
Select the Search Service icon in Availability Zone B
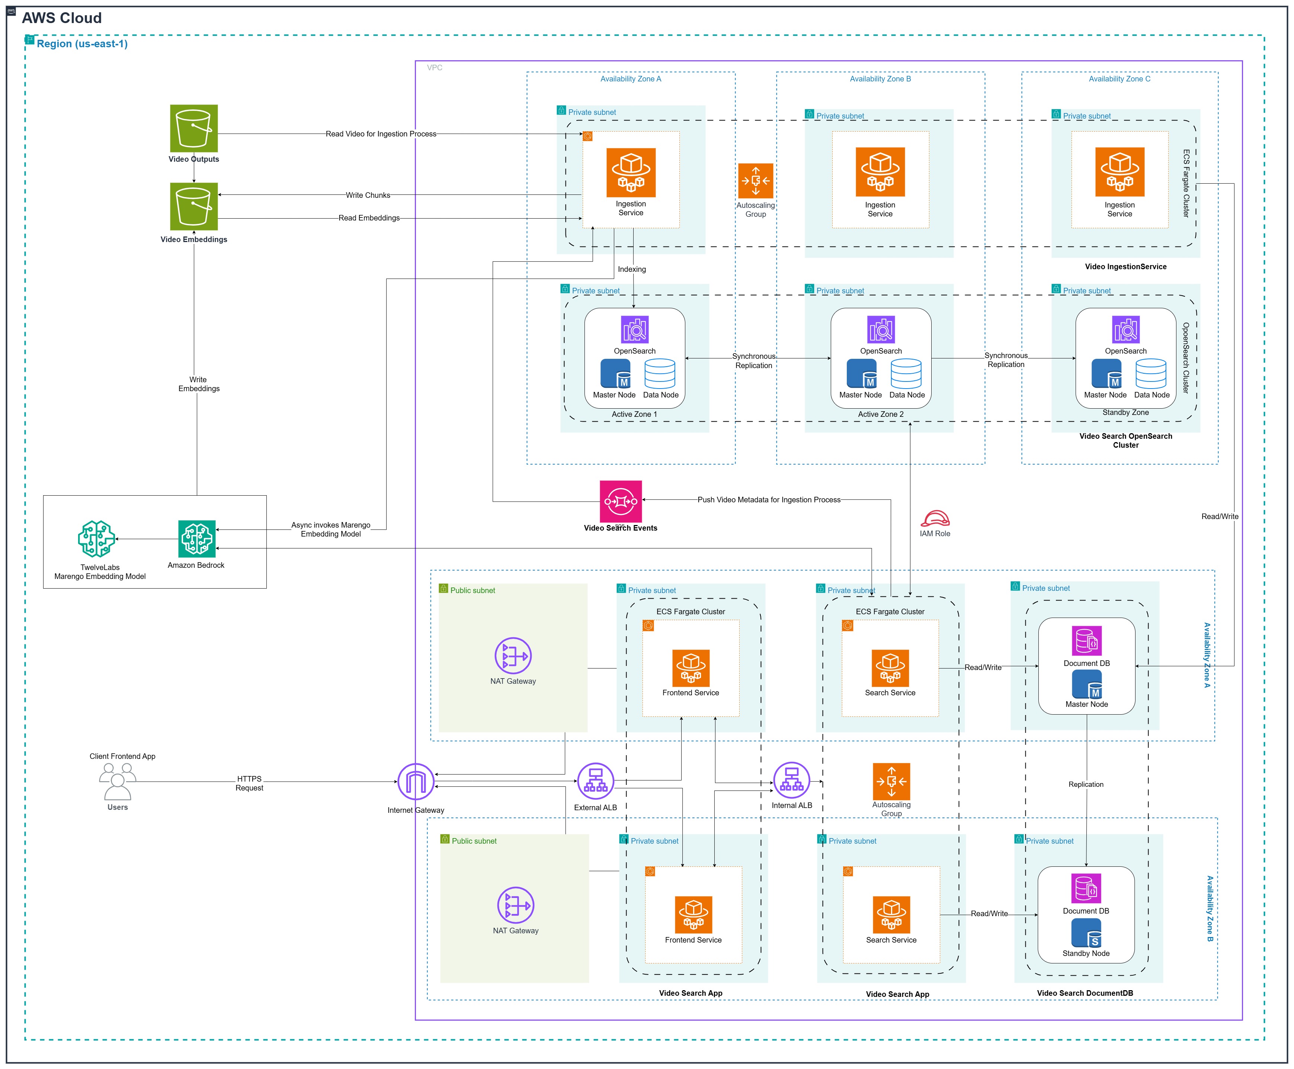click(x=892, y=915)
